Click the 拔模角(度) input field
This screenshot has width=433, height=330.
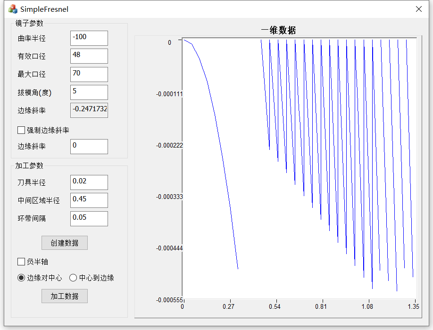pos(89,92)
